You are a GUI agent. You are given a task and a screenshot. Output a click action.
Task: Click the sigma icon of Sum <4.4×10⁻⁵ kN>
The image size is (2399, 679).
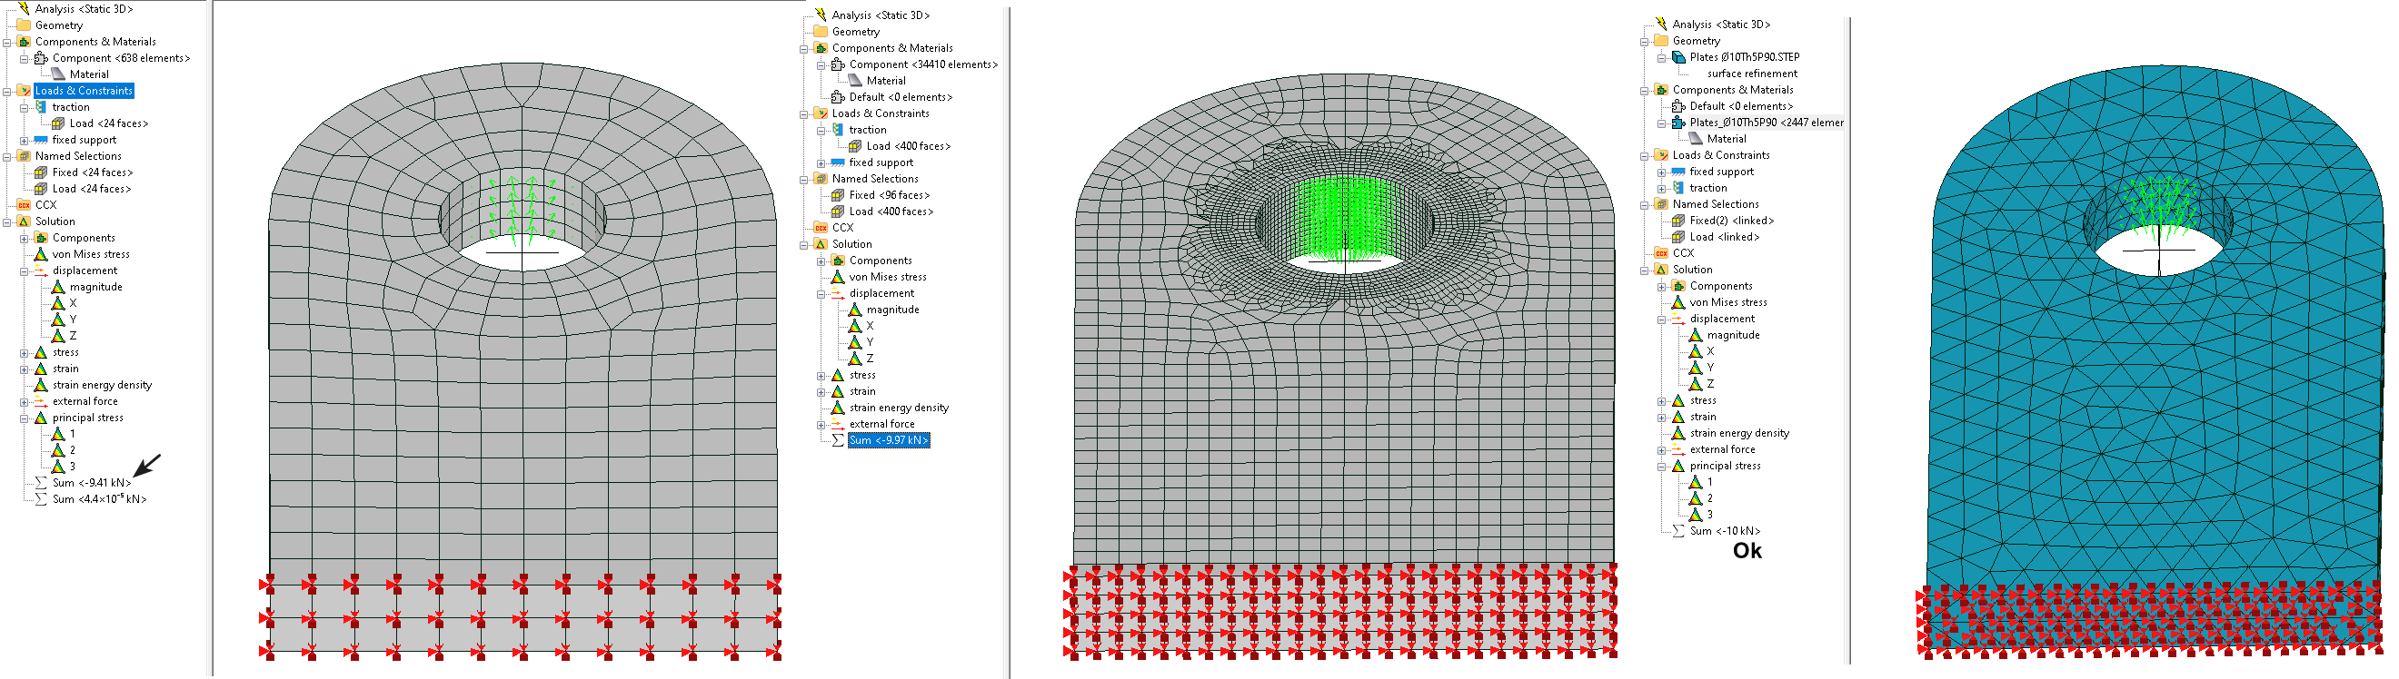point(41,499)
